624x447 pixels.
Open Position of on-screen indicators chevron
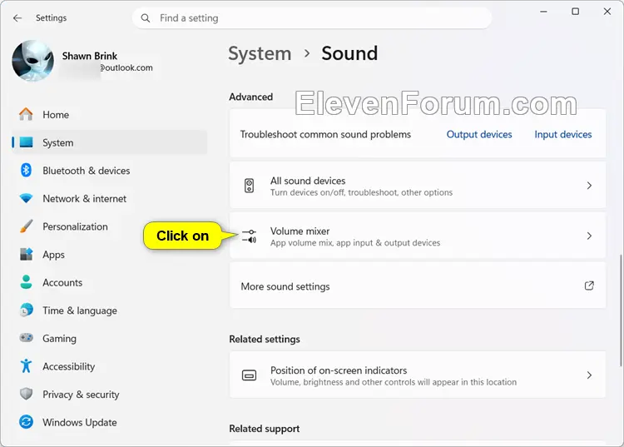[x=589, y=375]
